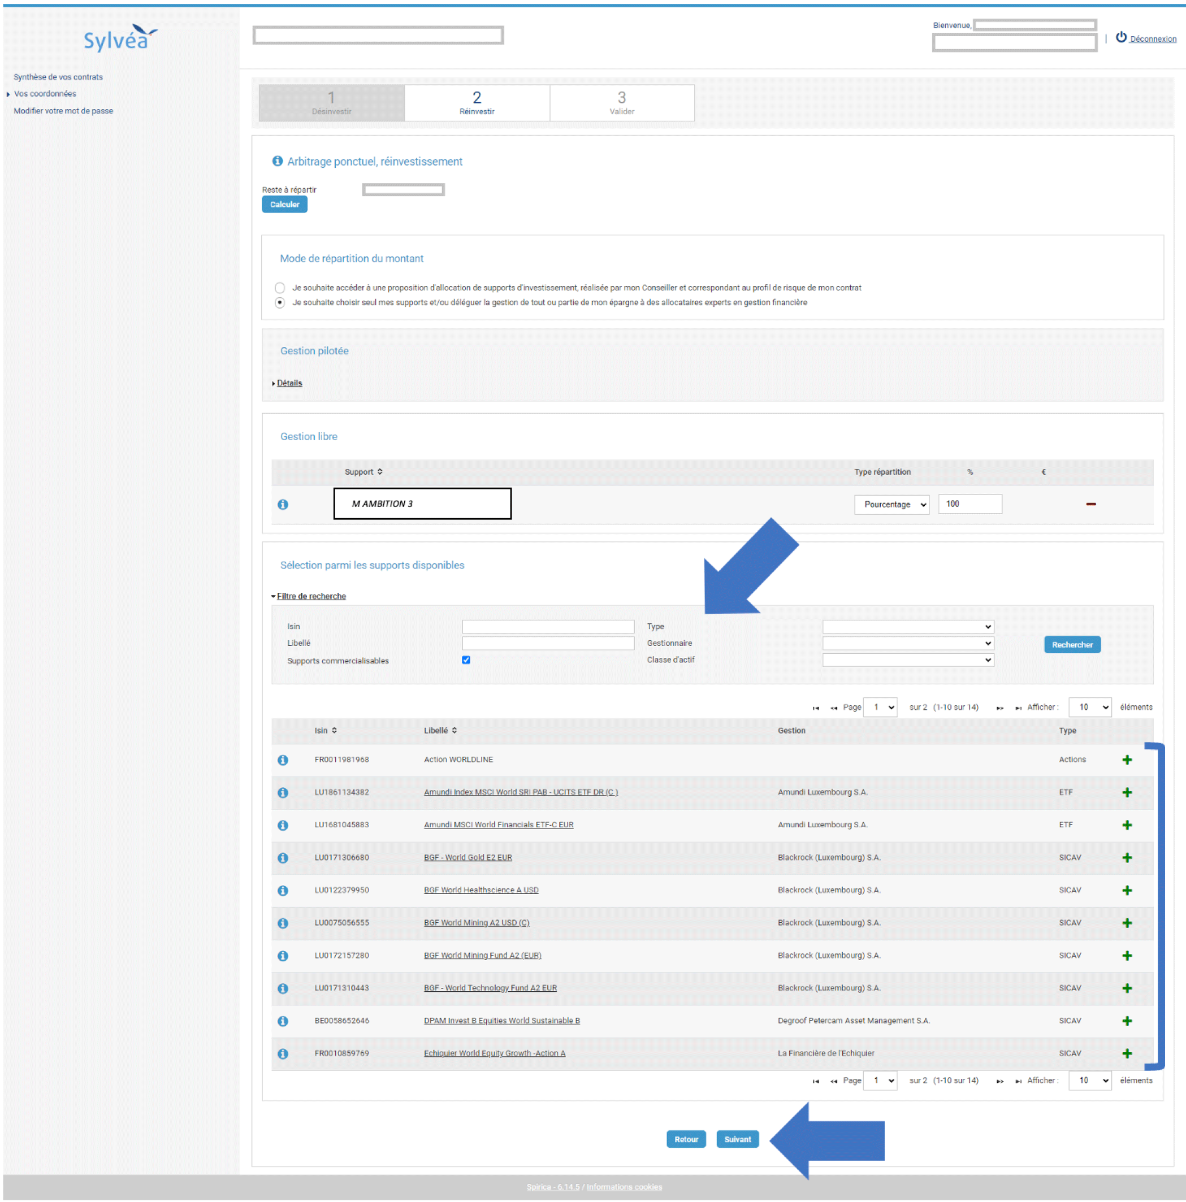1186x1202 pixels.
Task: Add Echiquier World Equity Growth fund
Action: 1127,1053
